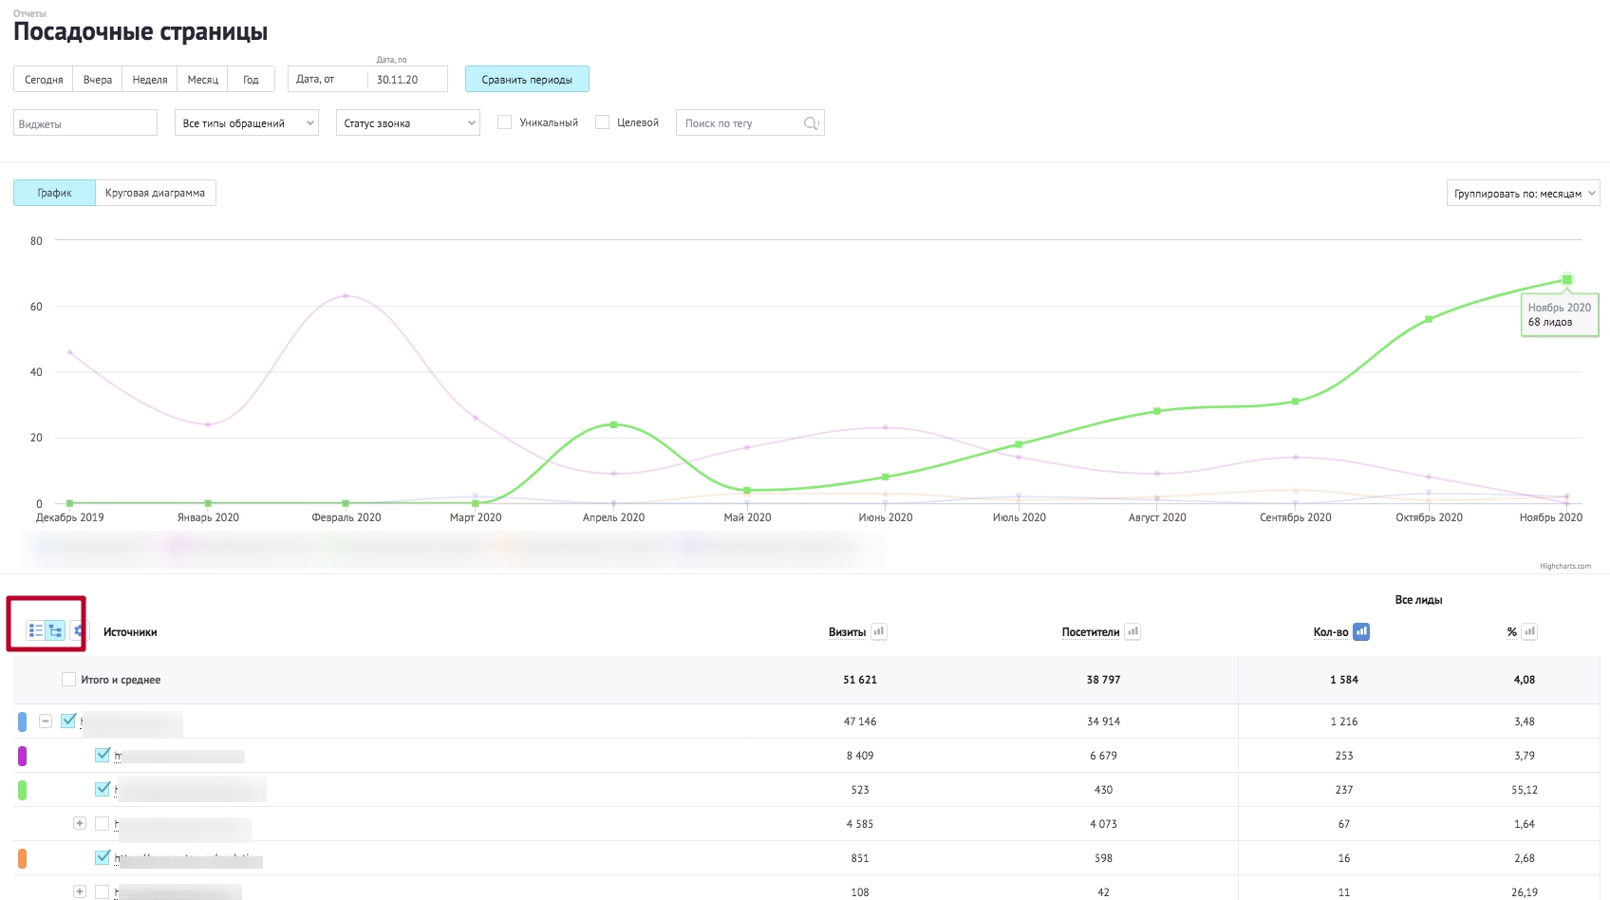Open table settings gear icon
The image size is (1610, 900).
(79, 630)
